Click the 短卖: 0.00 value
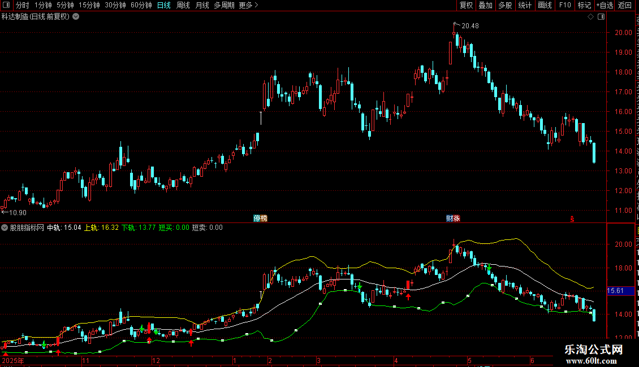Screen dimensions: 639x367 tap(208, 228)
